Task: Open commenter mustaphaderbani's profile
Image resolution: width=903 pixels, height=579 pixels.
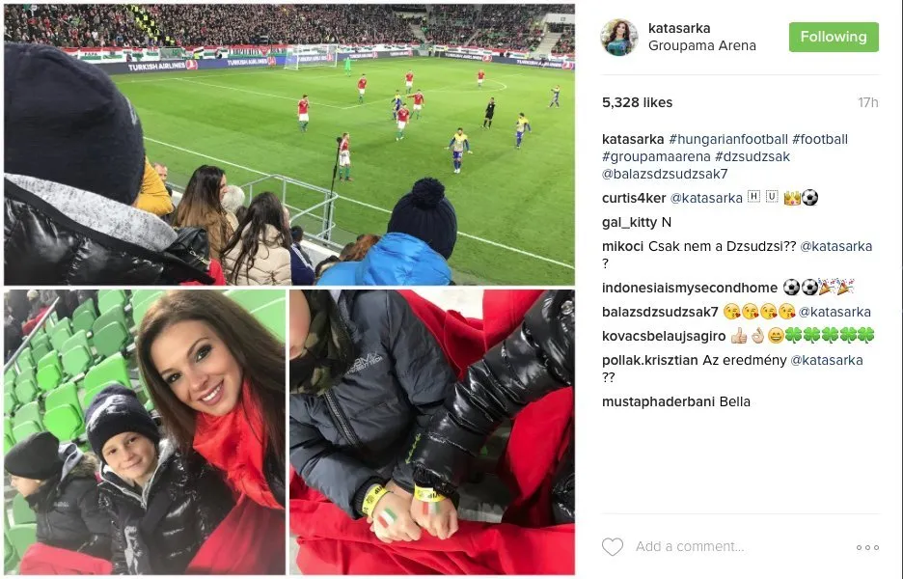Action: (x=658, y=402)
